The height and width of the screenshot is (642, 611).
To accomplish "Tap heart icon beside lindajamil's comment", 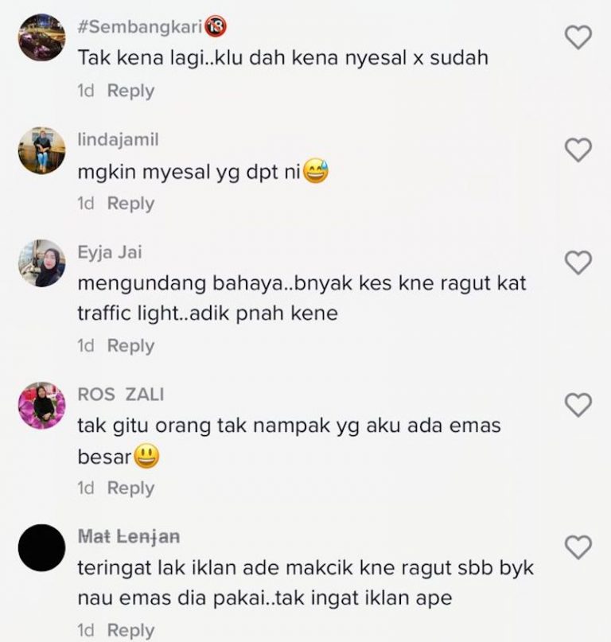I will [x=578, y=150].
